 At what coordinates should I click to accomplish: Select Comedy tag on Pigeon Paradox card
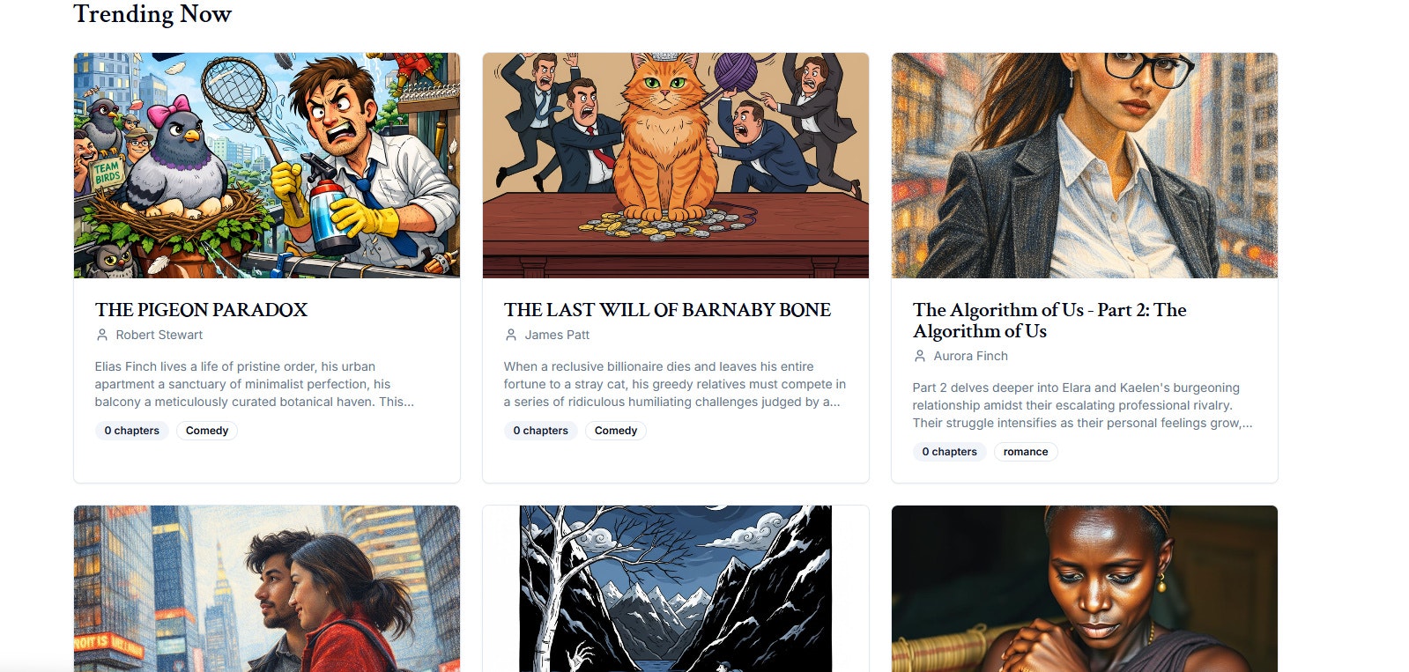coord(207,431)
